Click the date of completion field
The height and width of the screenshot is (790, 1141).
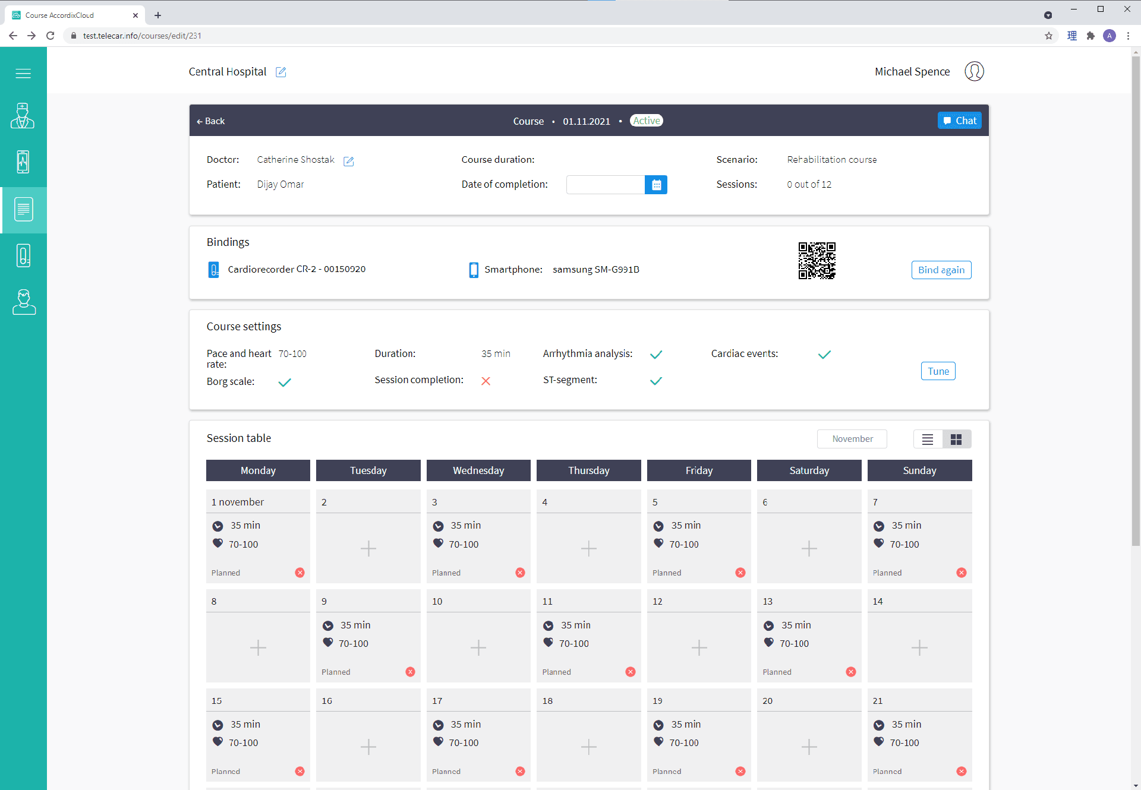click(606, 185)
